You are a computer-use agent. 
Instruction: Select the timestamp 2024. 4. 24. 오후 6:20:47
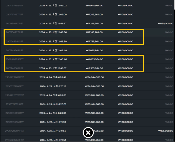coord(53,77)
